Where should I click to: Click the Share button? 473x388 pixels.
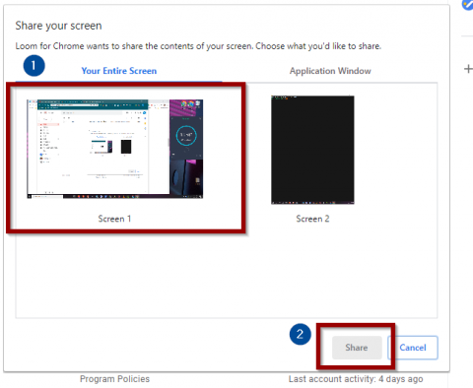point(357,348)
